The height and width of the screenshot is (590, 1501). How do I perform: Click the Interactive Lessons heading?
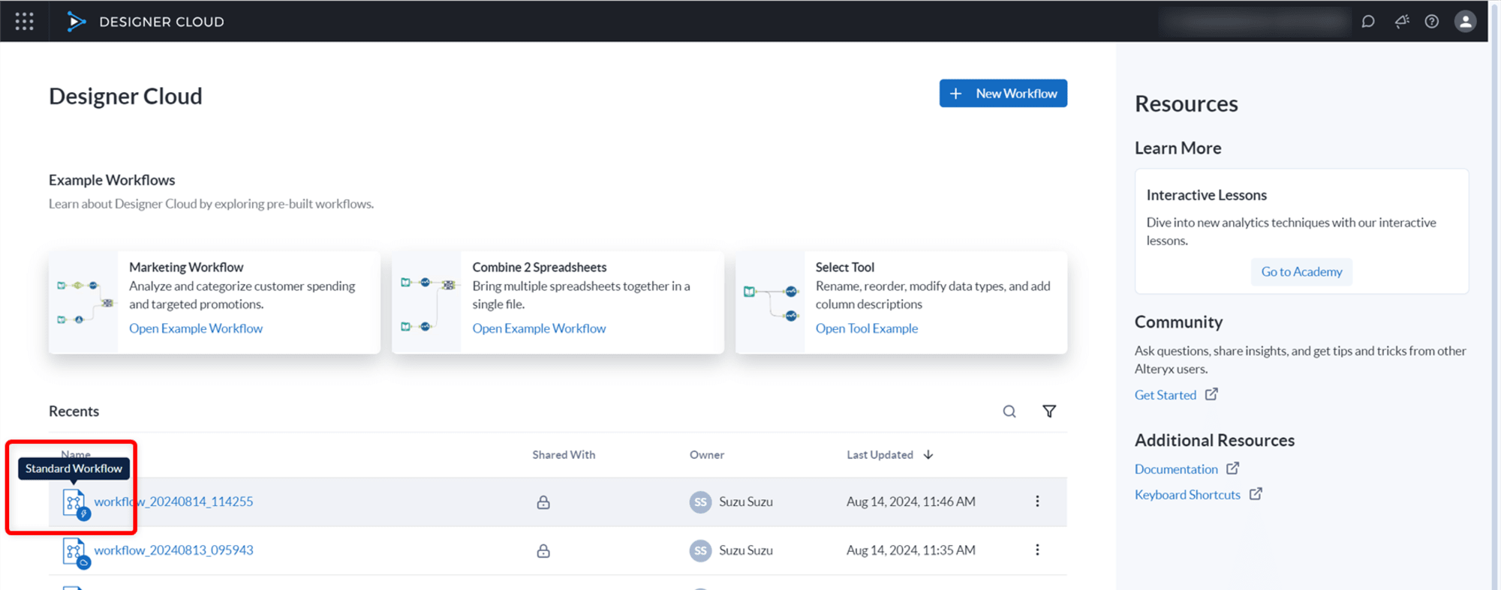[x=1206, y=195]
